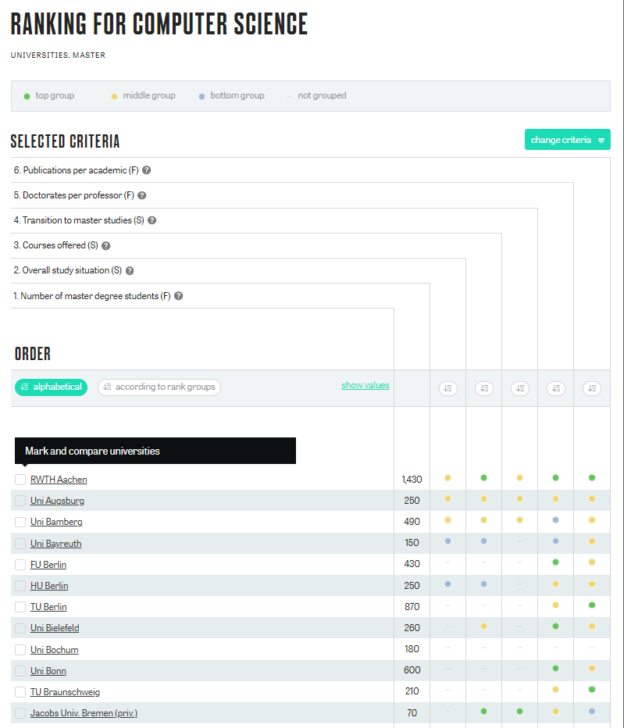Check the HU Berlin compare checkbox
This screenshot has height=728, width=624.
pyautogui.click(x=20, y=586)
